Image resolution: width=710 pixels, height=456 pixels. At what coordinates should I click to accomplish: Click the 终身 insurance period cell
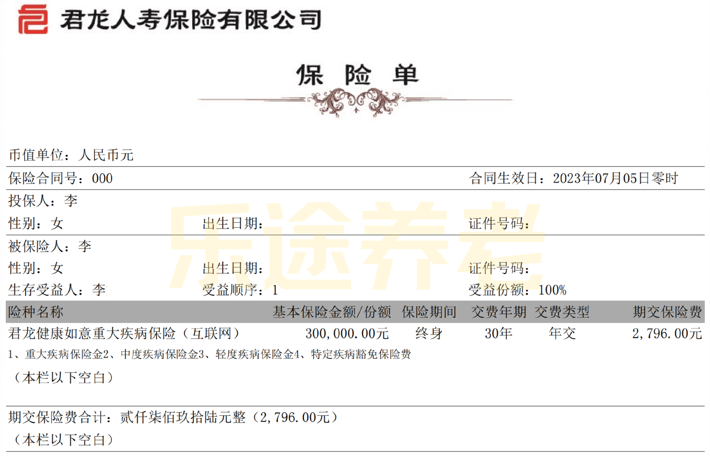click(429, 333)
